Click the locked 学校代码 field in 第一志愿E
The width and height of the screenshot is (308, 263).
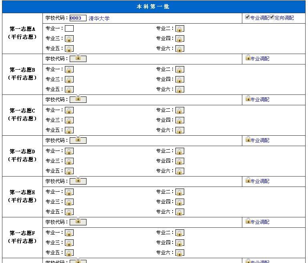point(78,181)
